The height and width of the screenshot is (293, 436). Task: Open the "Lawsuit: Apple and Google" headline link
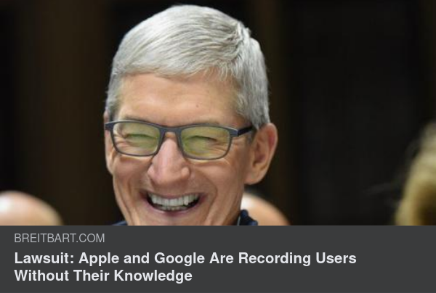point(185,267)
